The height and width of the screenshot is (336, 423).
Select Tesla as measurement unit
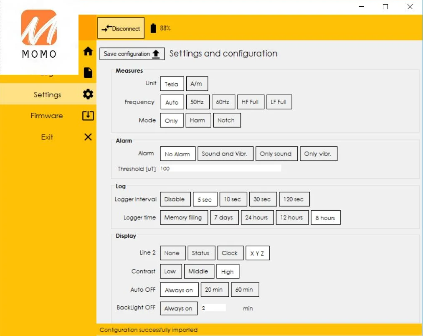[171, 84]
